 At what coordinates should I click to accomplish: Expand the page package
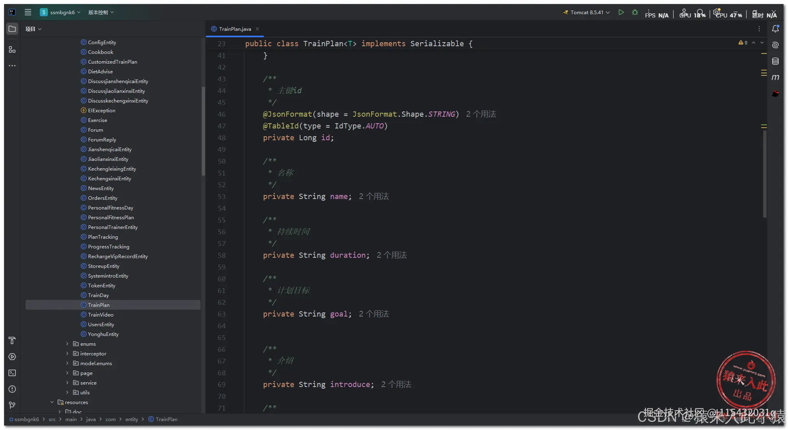[67, 373]
